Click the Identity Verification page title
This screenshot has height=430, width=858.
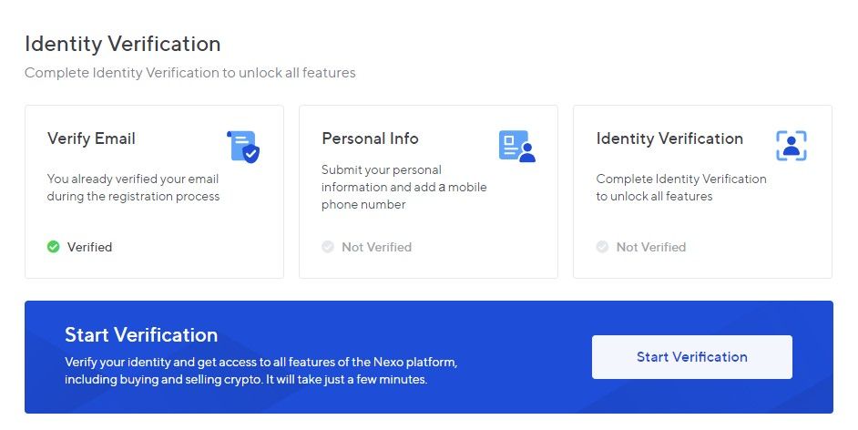(123, 44)
